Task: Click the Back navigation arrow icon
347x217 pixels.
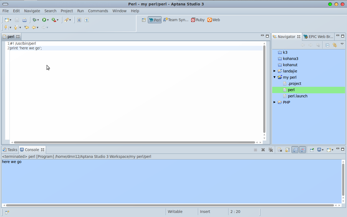Action: pyautogui.click(x=34, y=27)
